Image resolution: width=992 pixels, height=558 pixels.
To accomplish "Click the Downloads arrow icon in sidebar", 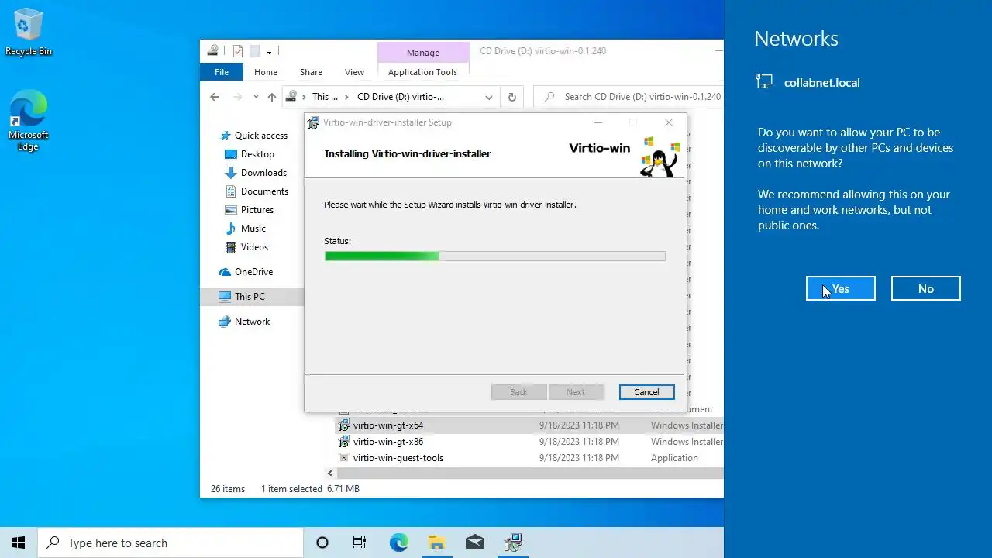I will [x=231, y=173].
